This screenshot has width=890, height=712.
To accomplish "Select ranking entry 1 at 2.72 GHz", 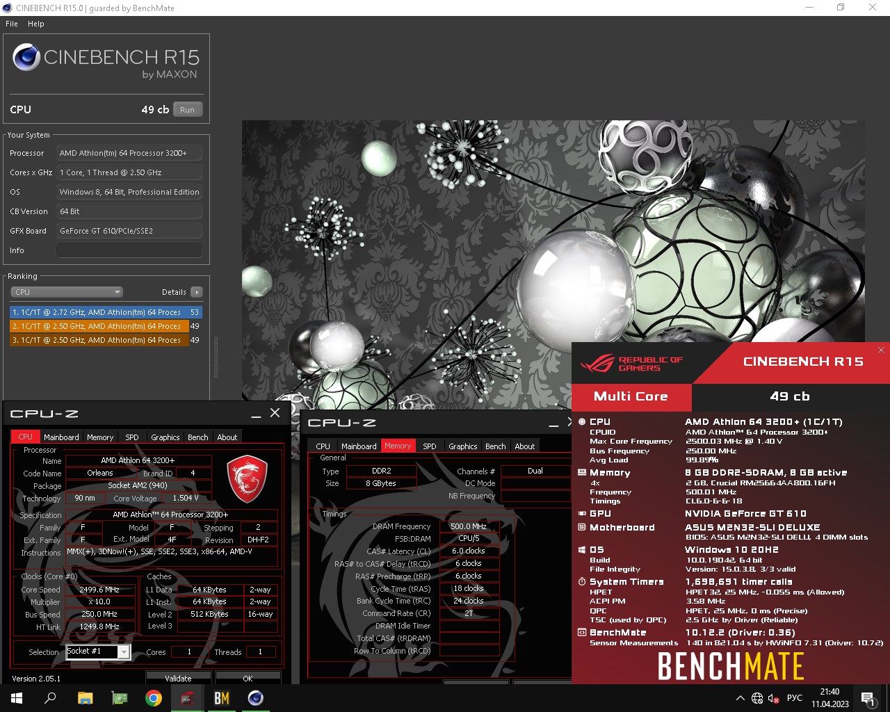I will 106,312.
